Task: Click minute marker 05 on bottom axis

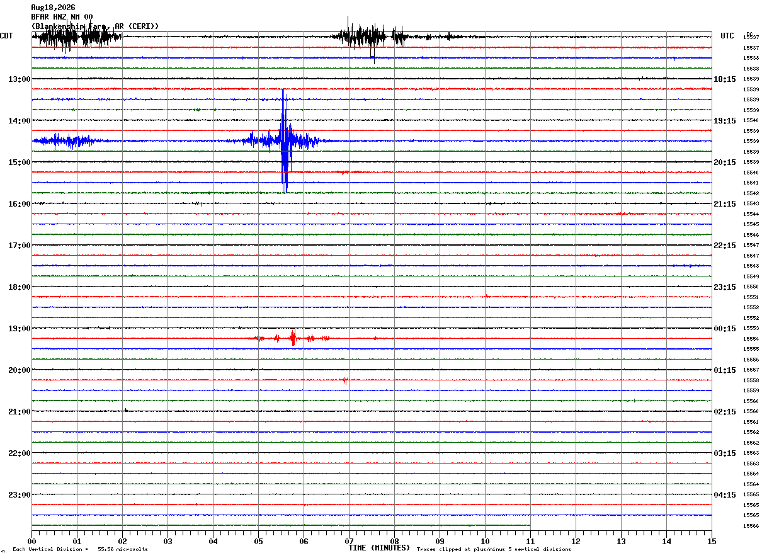Action: [x=258, y=542]
